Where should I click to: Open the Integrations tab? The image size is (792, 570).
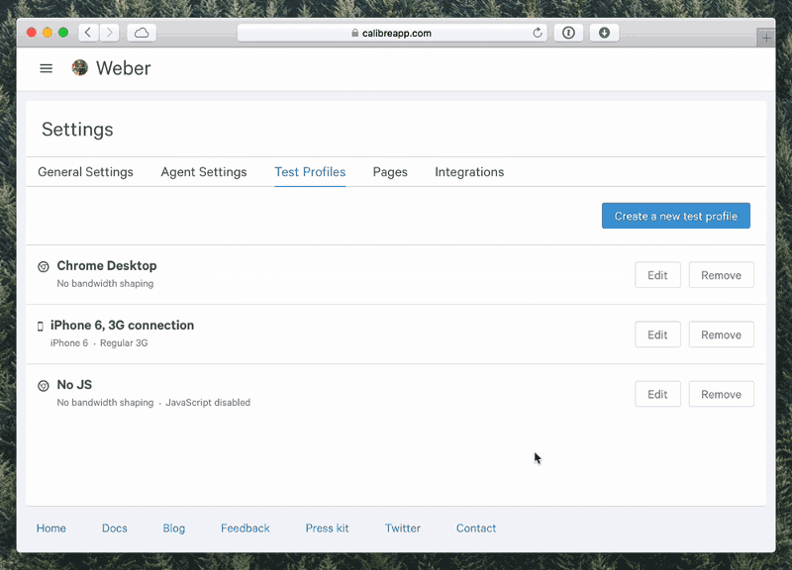[x=469, y=172]
